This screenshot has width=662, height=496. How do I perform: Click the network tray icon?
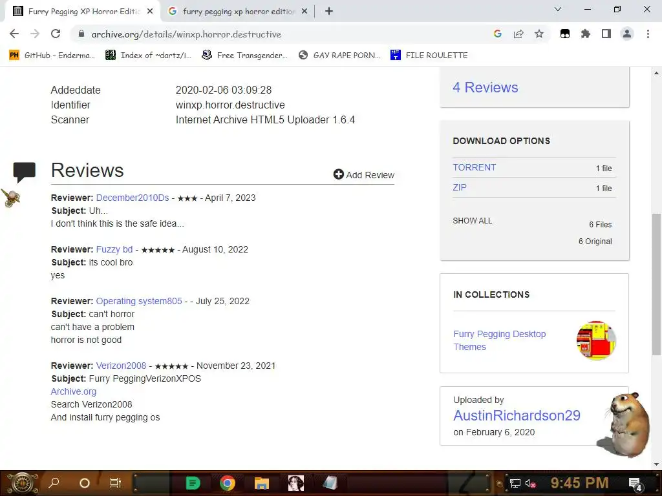[x=515, y=483]
